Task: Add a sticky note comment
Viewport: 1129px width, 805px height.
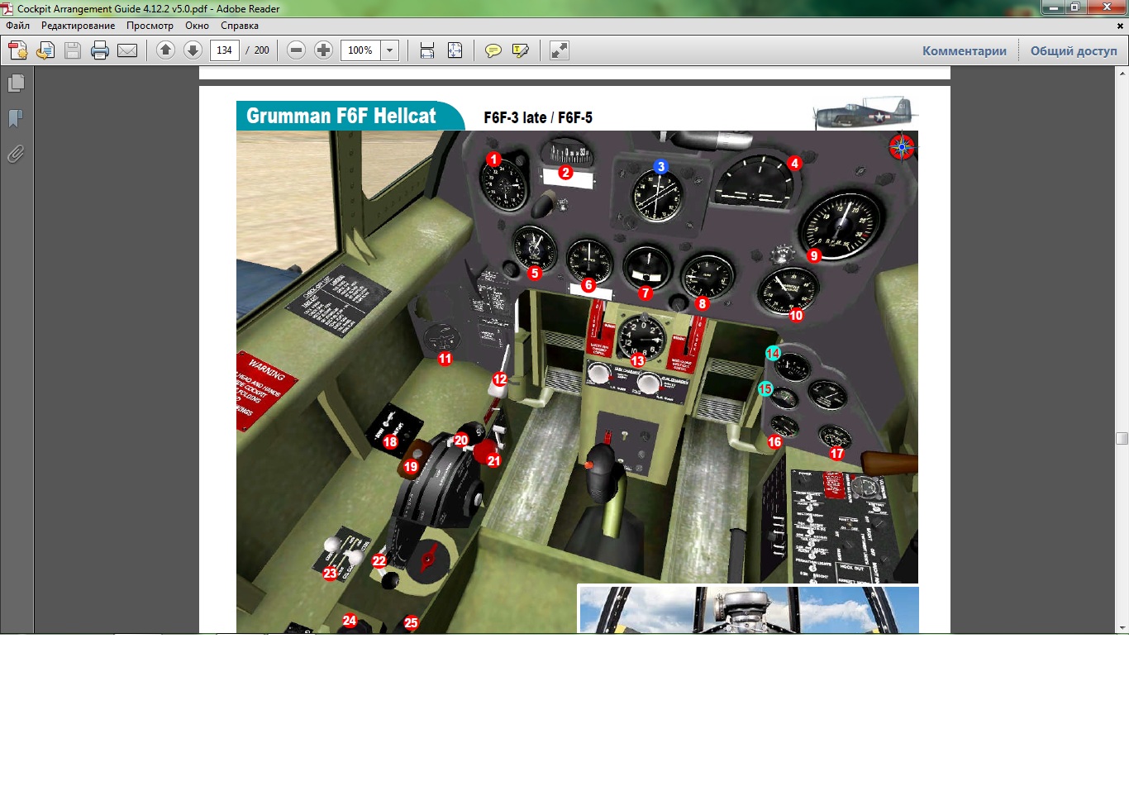Action: 493,50
